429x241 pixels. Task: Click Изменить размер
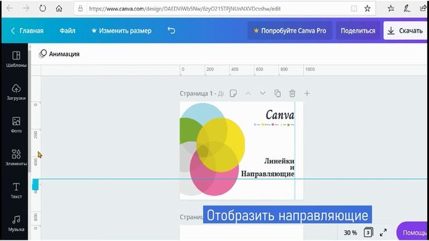[x=121, y=31]
